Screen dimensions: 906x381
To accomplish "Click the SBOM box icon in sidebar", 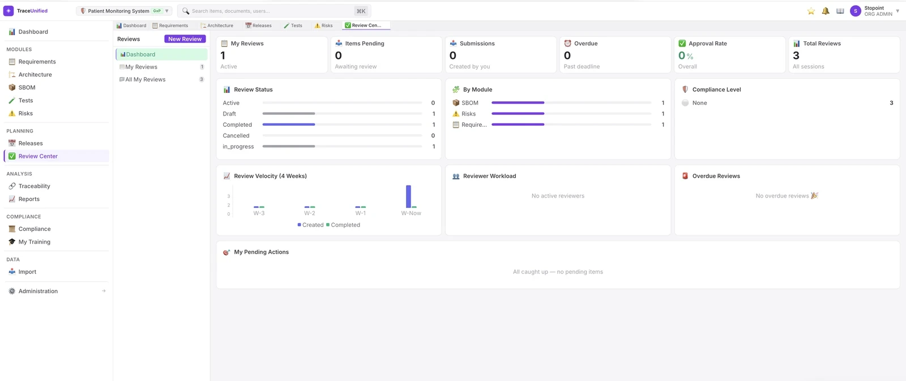I will tap(12, 88).
